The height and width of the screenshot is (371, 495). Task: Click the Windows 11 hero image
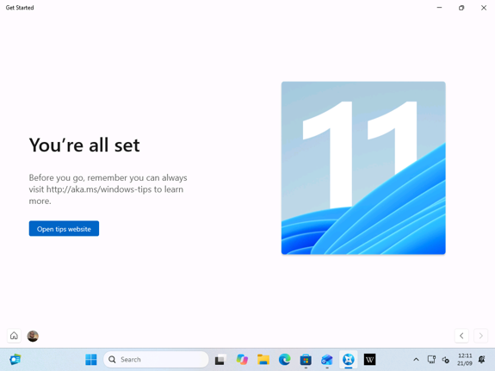pos(363,168)
